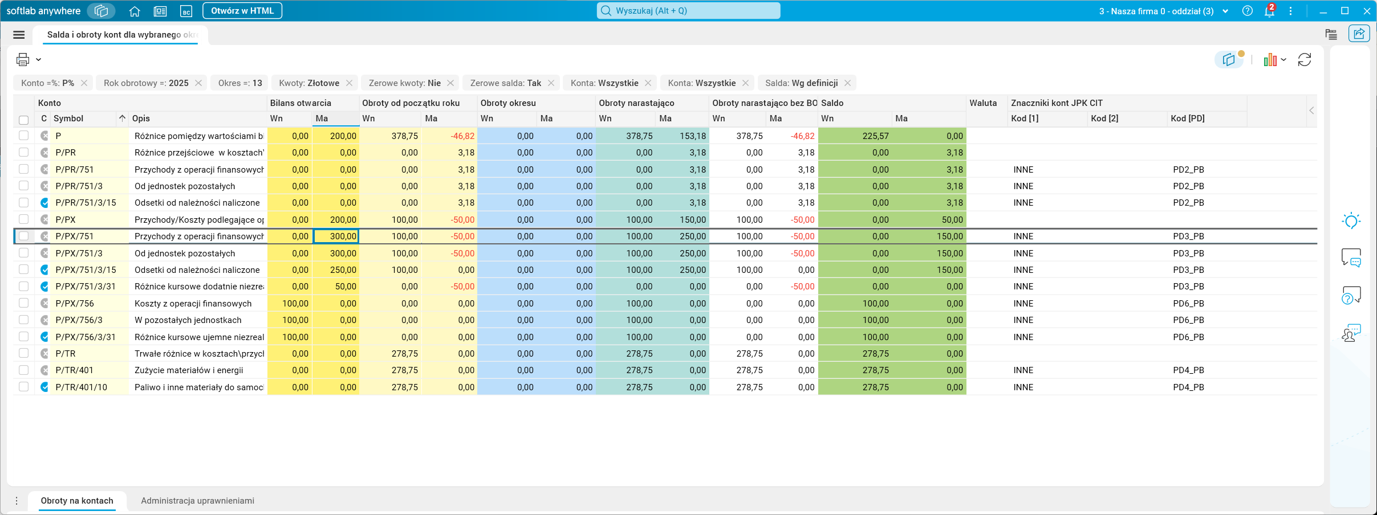Expand the collapsed side panel chevron
Screen dimensions: 1377x515
[x=1311, y=111]
